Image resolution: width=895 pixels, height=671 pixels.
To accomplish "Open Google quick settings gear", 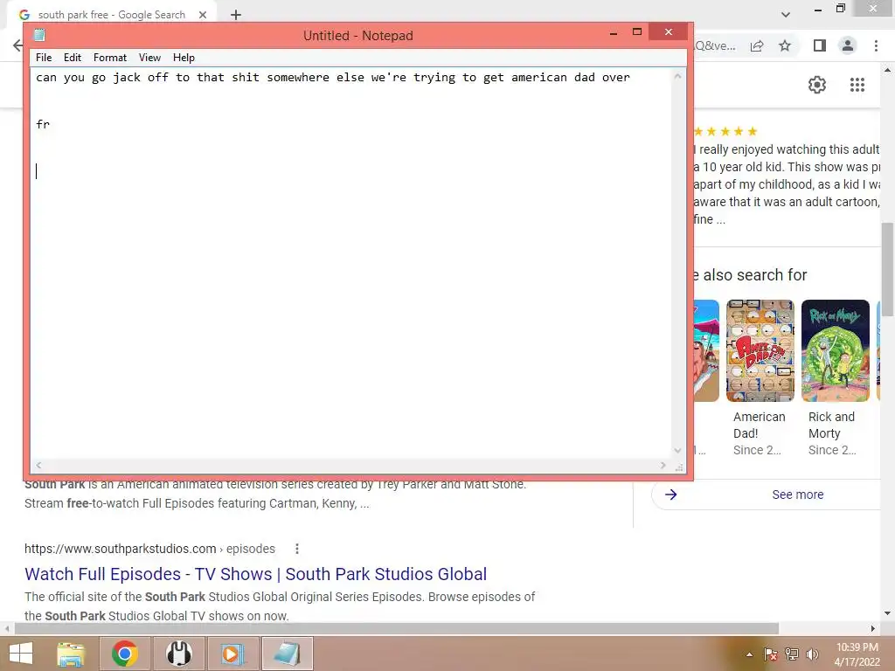I will point(817,85).
